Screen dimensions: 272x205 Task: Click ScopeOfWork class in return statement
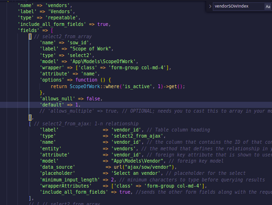coord(85,86)
